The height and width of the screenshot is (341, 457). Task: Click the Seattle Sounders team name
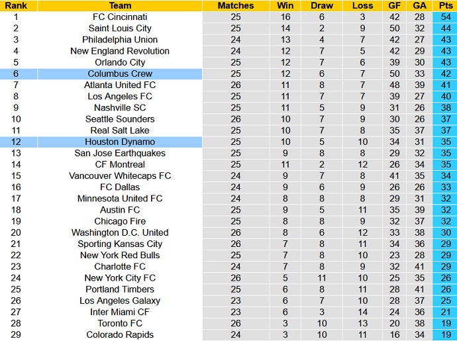tap(120, 119)
